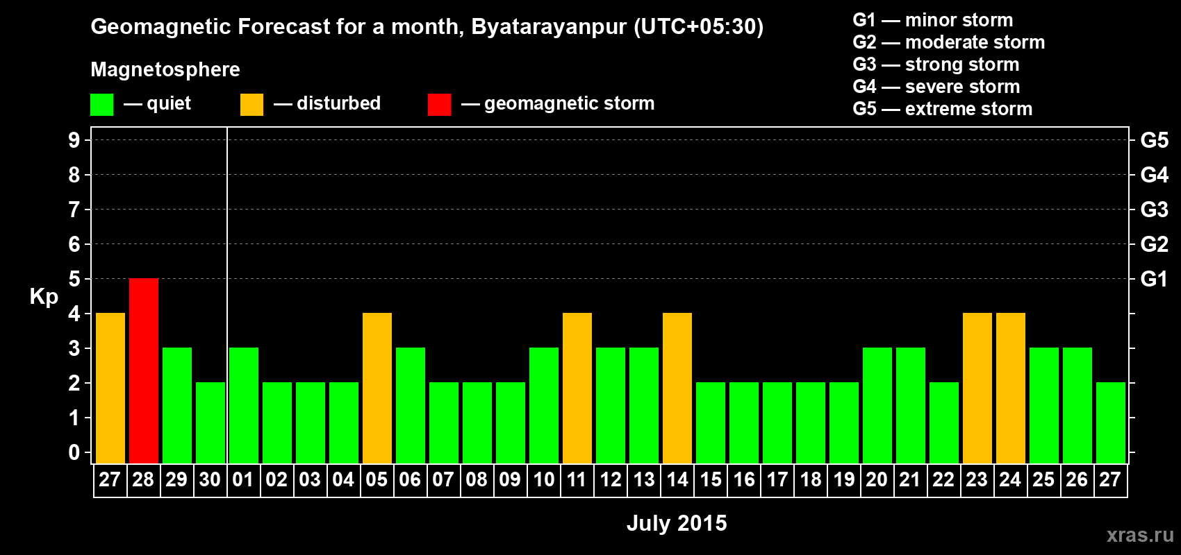
Task: Click the green bar above day 30
Action: tap(210, 423)
